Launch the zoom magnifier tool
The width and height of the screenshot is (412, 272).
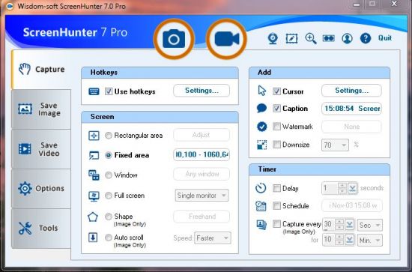311,39
